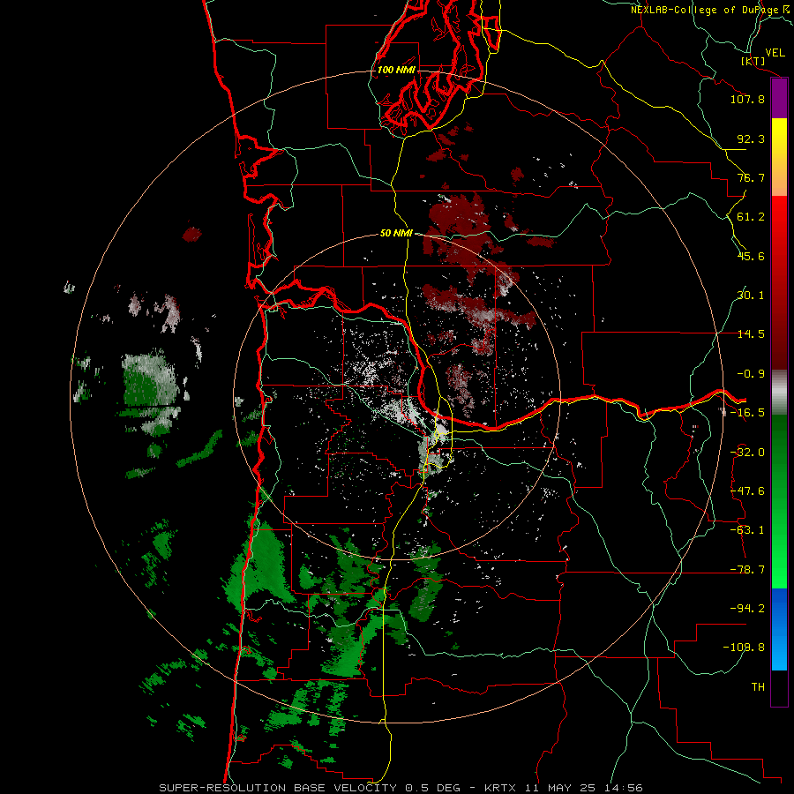Click the -63.1 velocity scale value
Viewport: 794px width, 794px height.
tap(747, 530)
